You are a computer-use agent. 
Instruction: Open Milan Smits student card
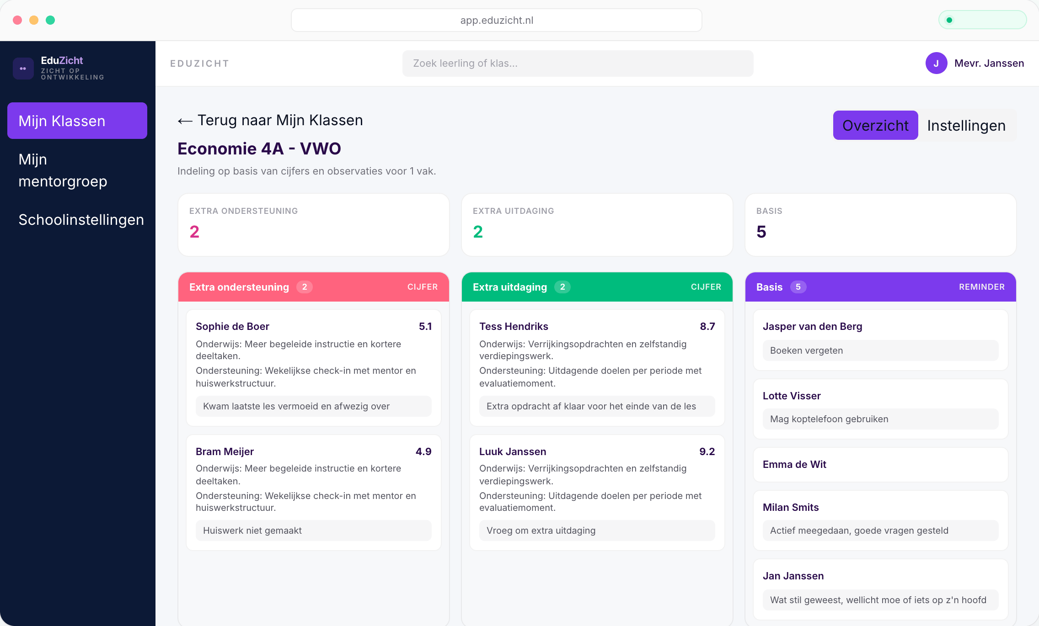click(881, 520)
